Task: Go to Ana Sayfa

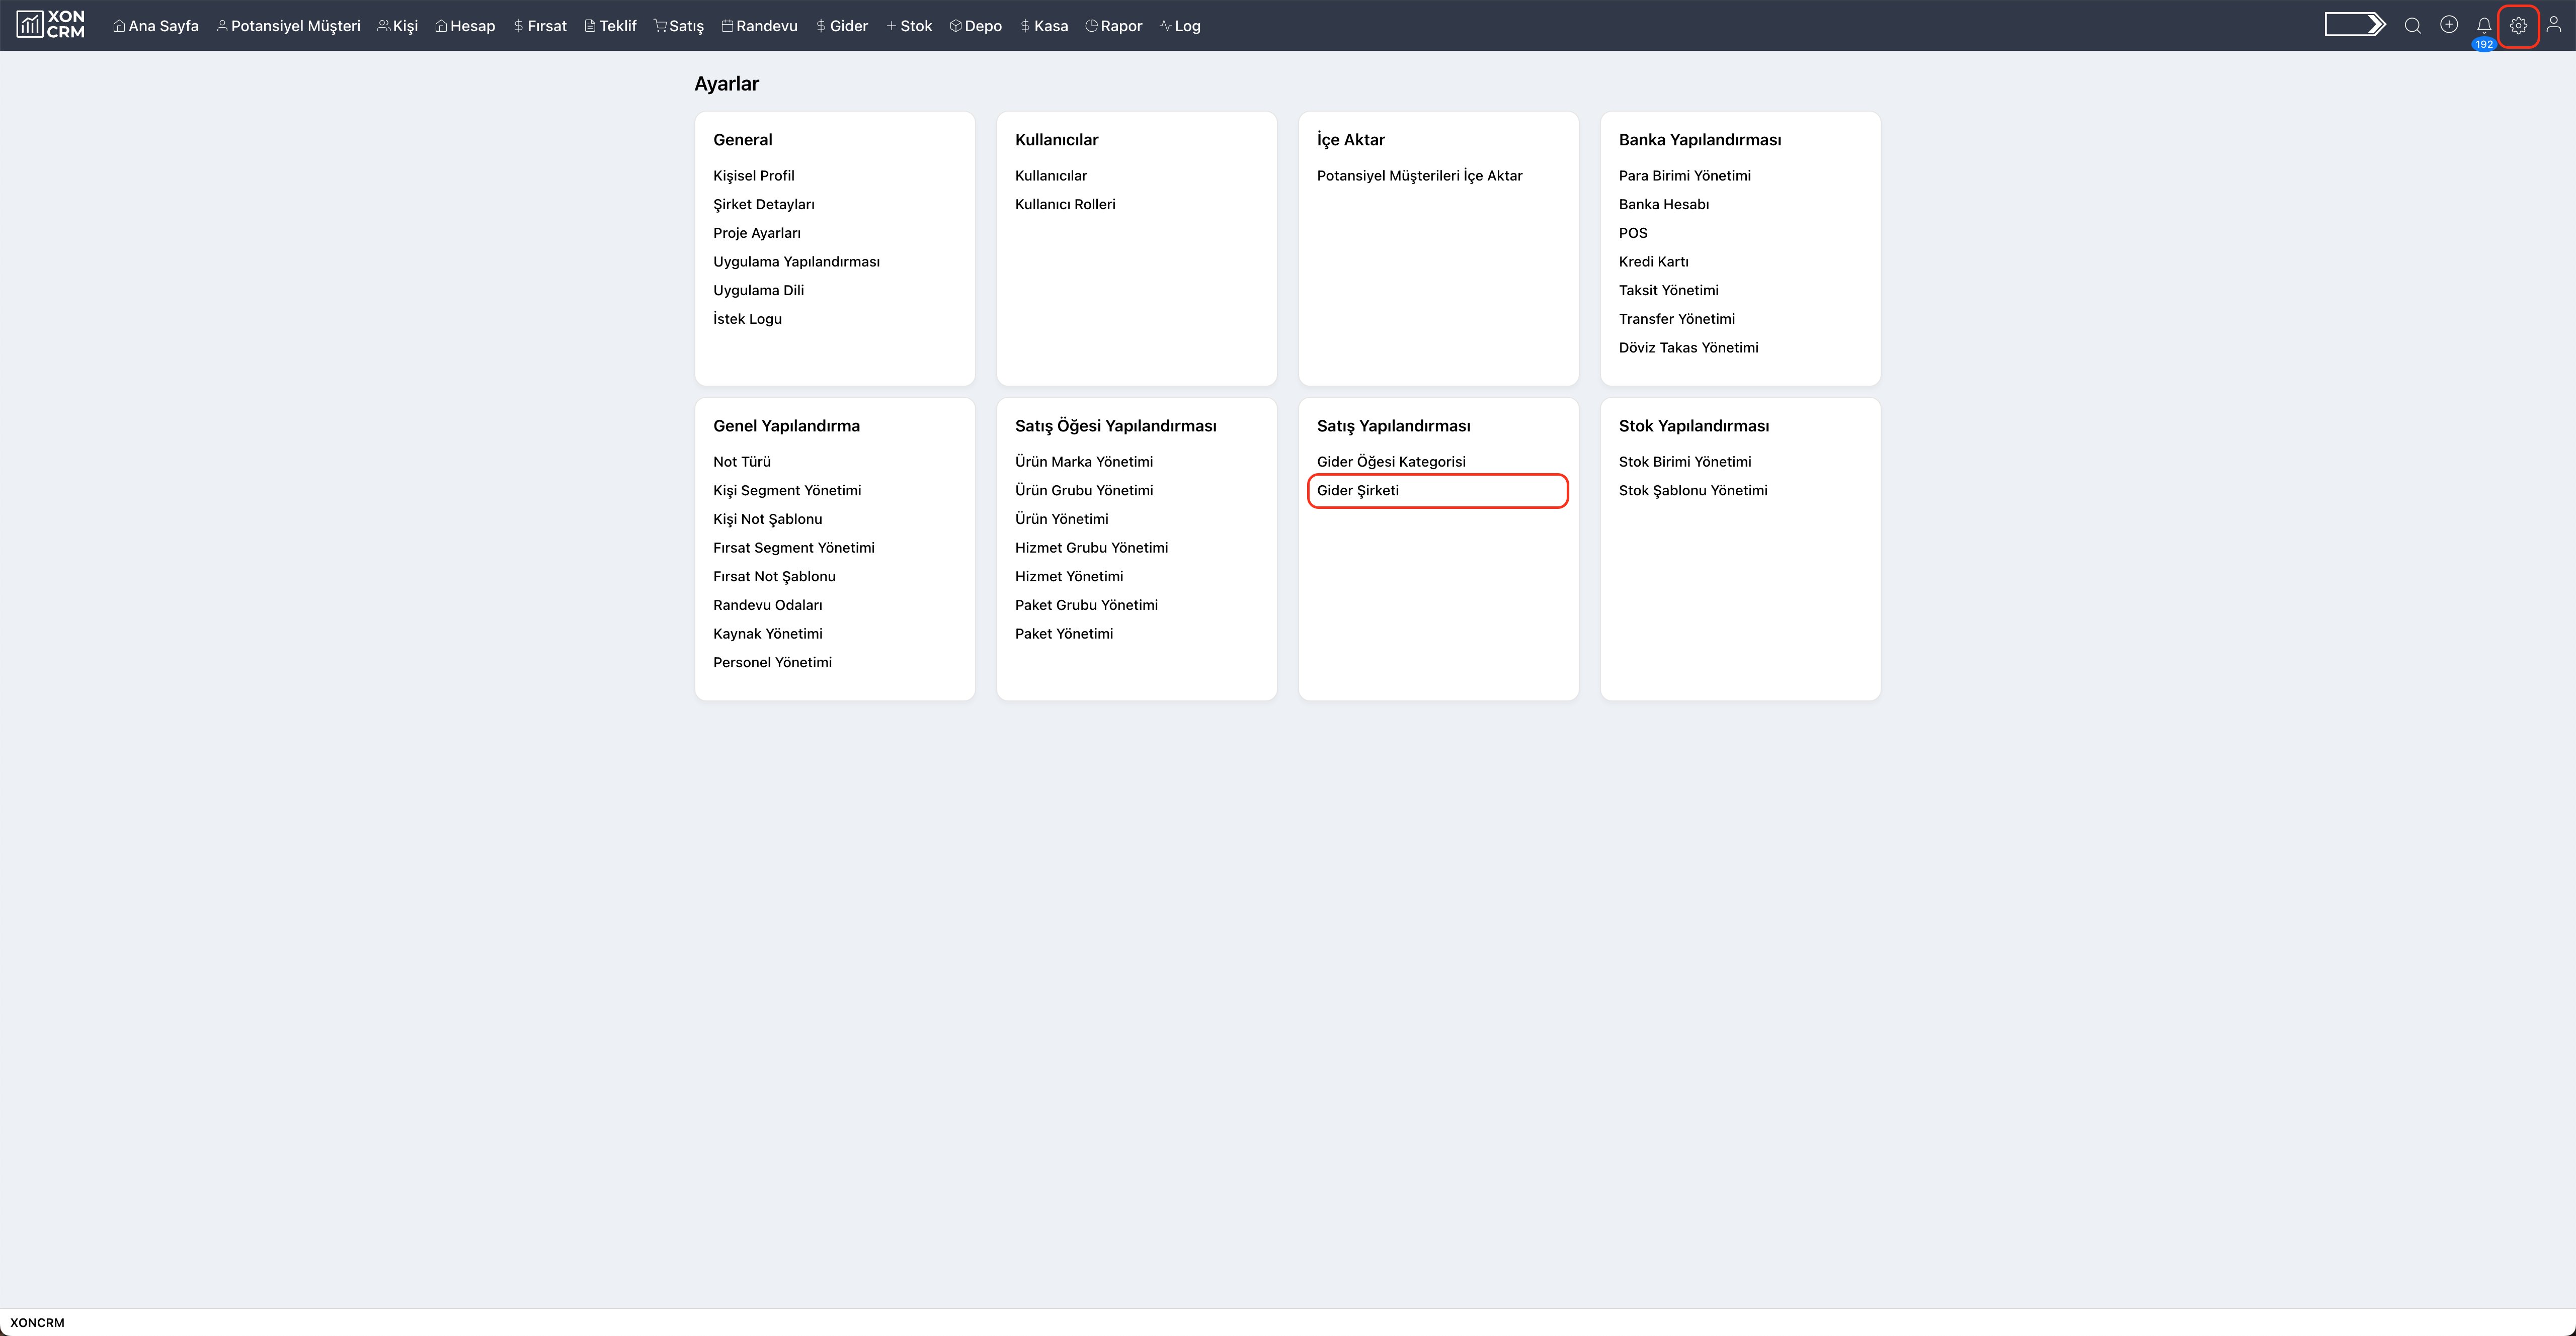Action: (x=156, y=26)
